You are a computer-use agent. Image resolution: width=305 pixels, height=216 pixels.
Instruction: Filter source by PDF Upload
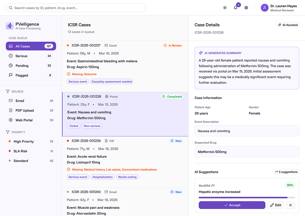click(31, 110)
